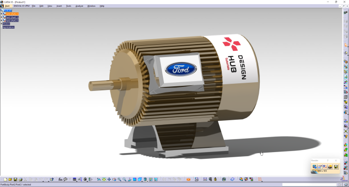Image resolution: width=349 pixels, height=187 pixels.
Task: Open the Tools menu
Action: coord(69,6)
